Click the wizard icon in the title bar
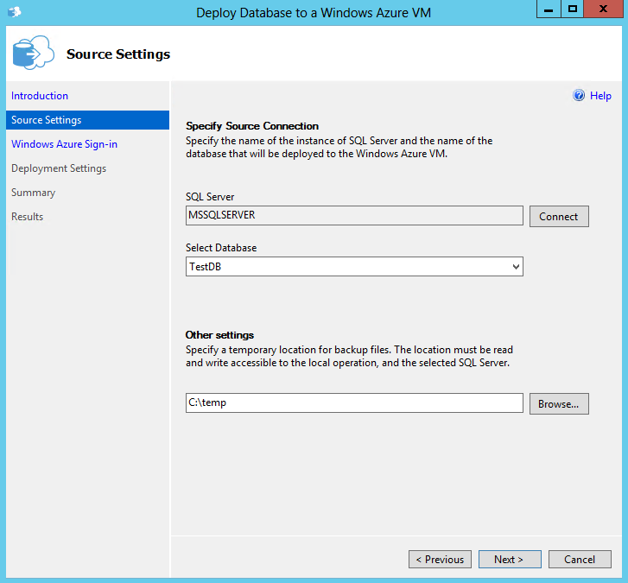628x583 pixels. pos(14,12)
